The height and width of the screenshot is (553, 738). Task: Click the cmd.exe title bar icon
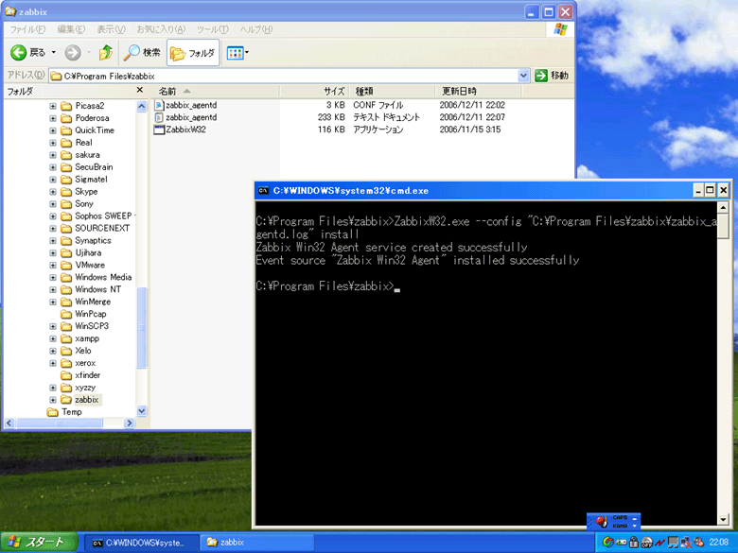pyautogui.click(x=264, y=190)
